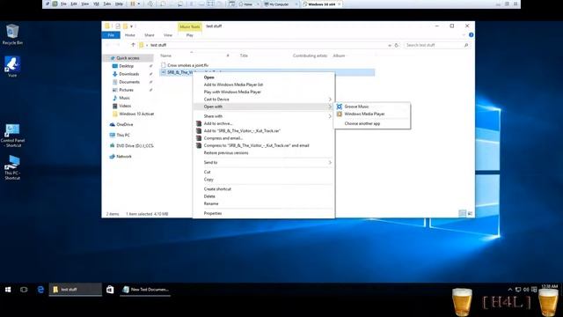Image resolution: width=563 pixels, height=317 pixels.
Task: Click the WinRAR icon beside Compress and email
Action: pyautogui.click(x=199, y=138)
